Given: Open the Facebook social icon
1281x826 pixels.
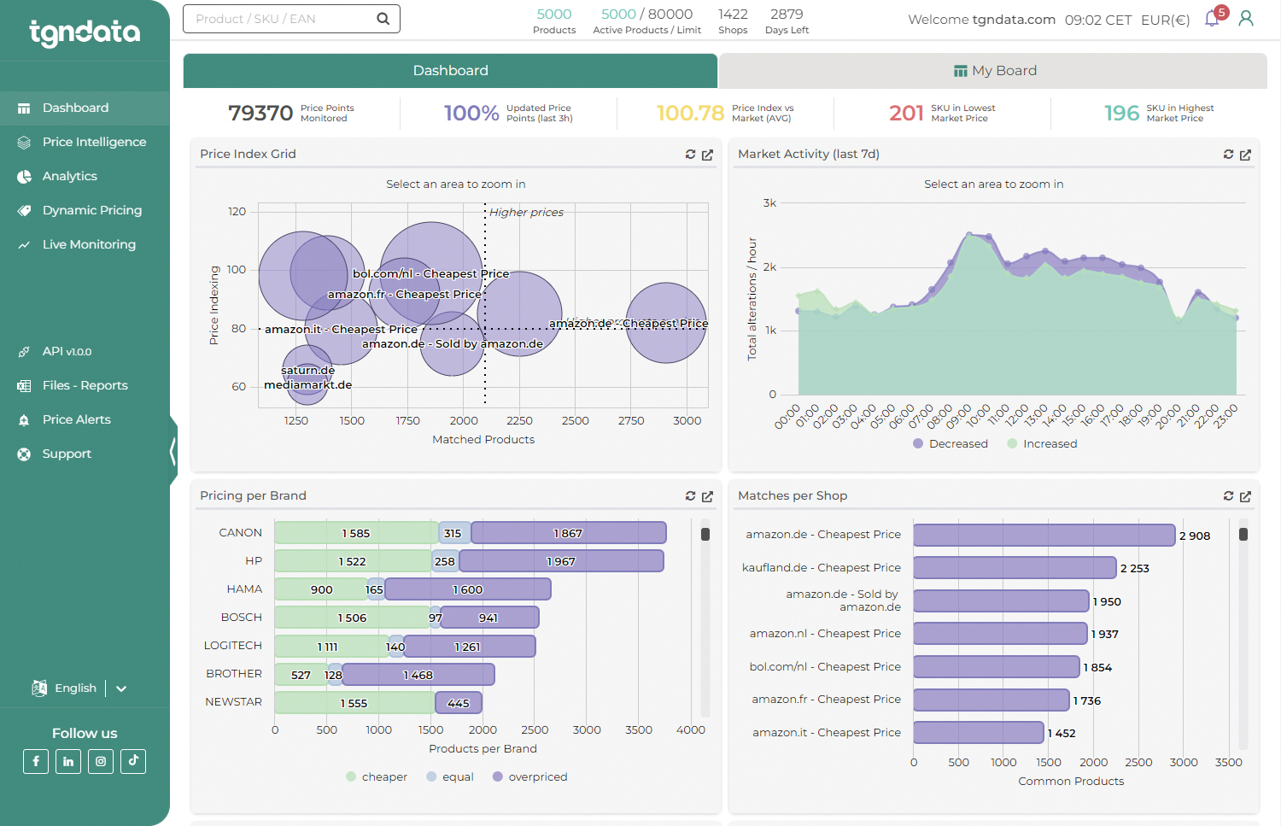Looking at the screenshot, I should [36, 761].
